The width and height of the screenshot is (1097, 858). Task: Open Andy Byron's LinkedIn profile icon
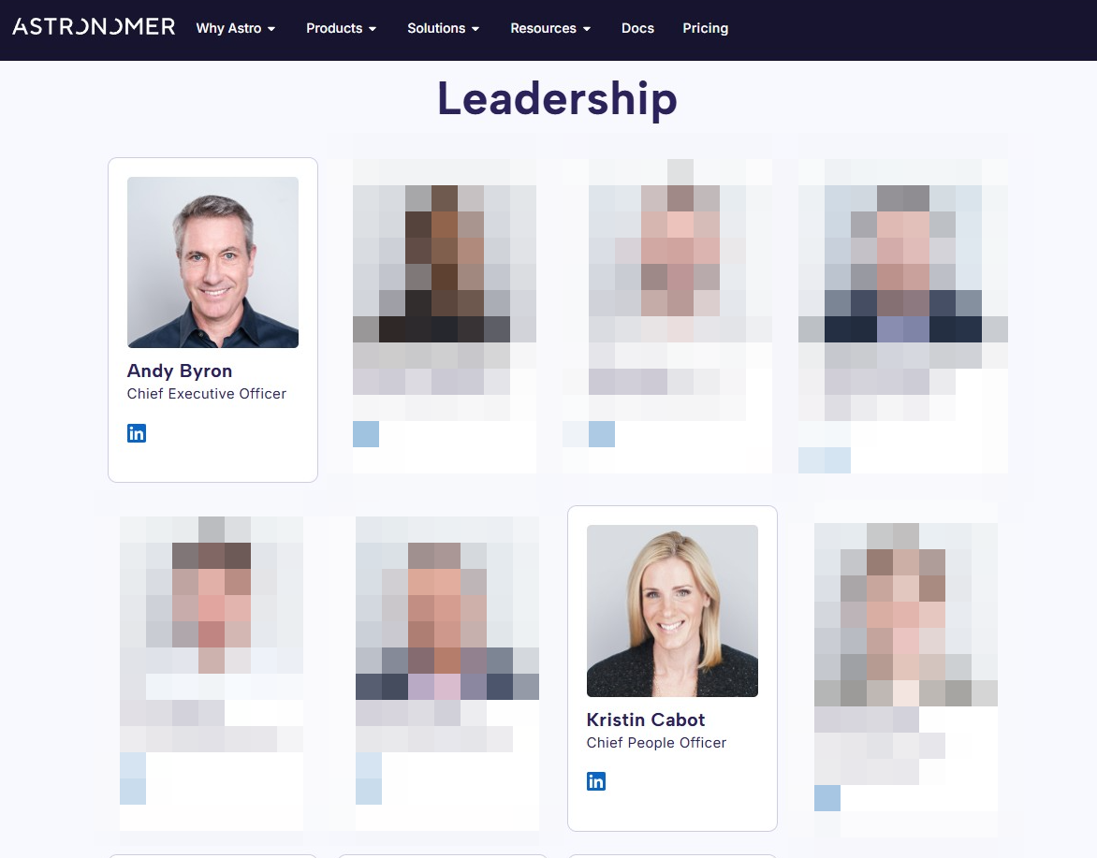coord(137,433)
